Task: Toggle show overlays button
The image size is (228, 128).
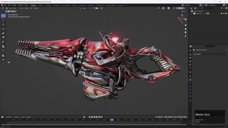Action: 169,8
